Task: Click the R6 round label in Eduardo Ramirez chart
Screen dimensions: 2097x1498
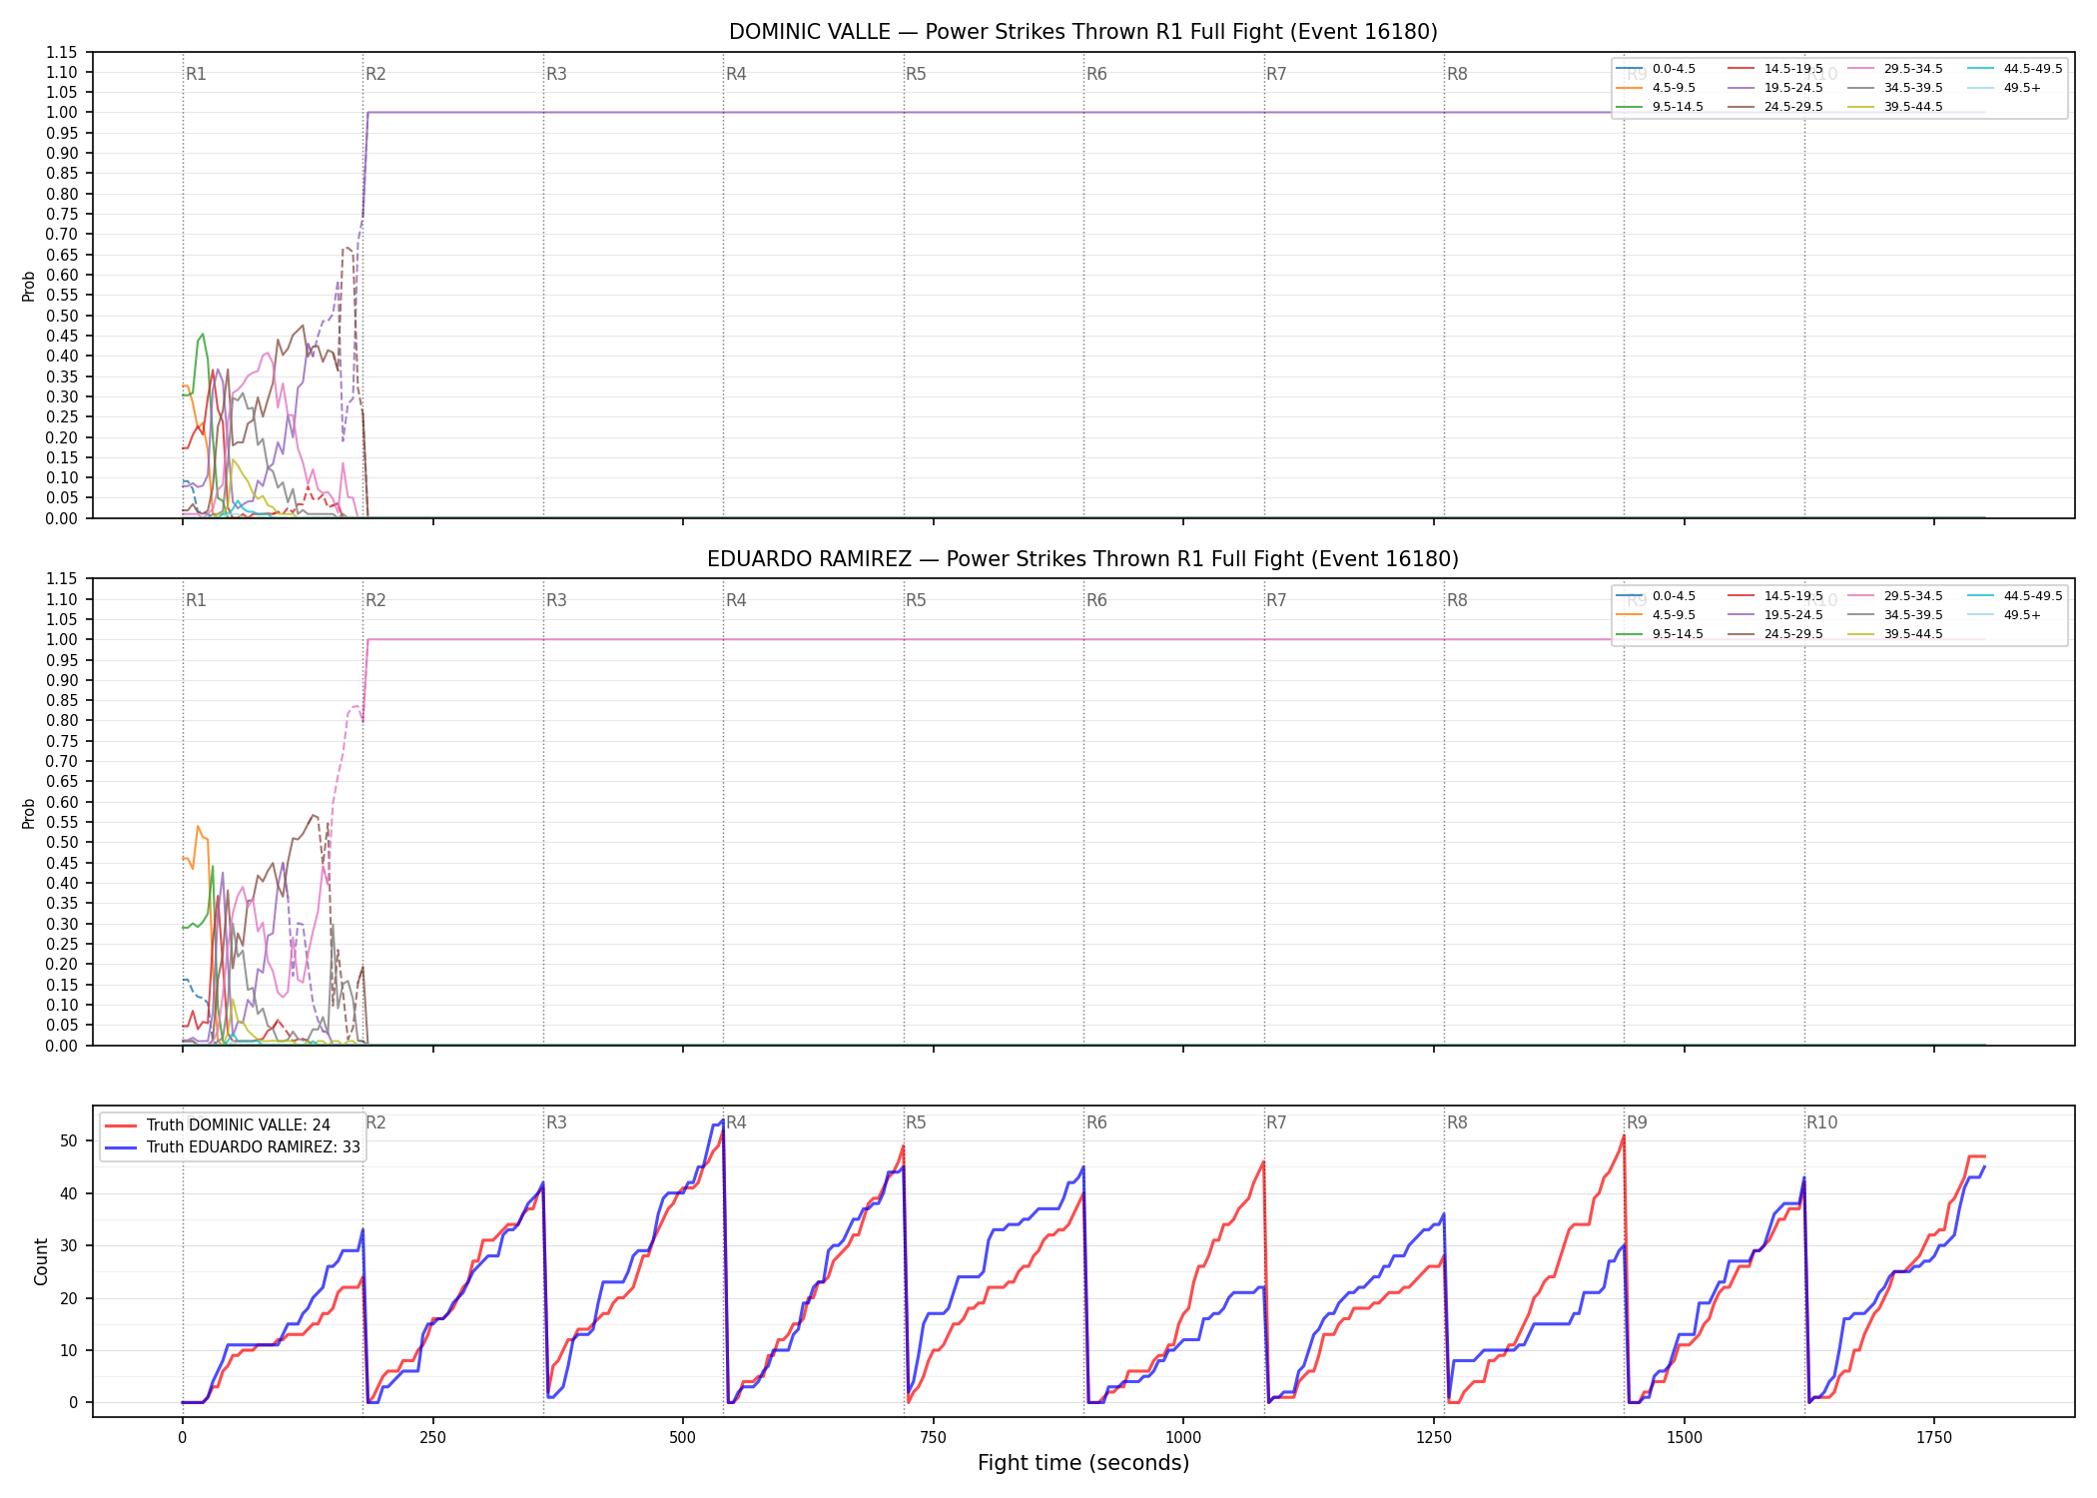Action: (x=1096, y=600)
